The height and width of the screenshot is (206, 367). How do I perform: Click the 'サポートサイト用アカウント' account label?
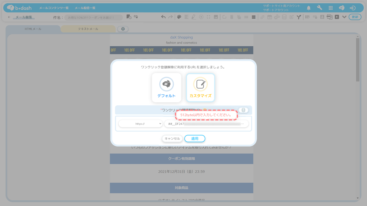point(282,6)
